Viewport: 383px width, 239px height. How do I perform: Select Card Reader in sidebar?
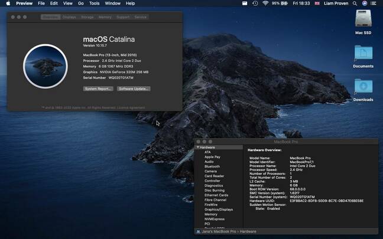[x=214, y=176]
